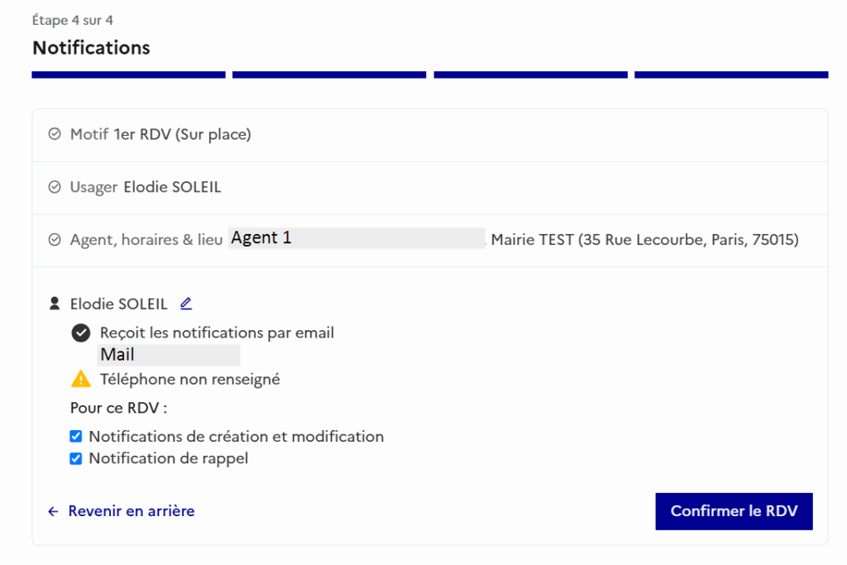Viewport: 847px width, 565px height.
Task: Click the black checkmark icon for email notifications
Action: [81, 333]
